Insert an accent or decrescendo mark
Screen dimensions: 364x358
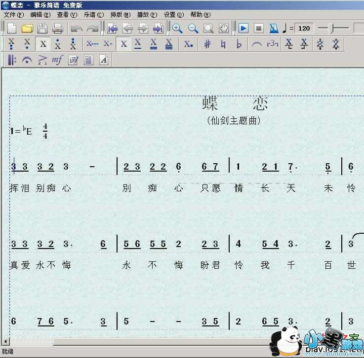42,60
